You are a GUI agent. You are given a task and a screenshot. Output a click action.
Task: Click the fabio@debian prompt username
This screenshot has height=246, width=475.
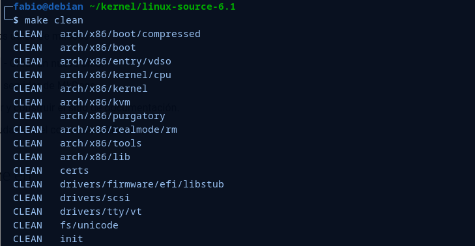pos(48,7)
